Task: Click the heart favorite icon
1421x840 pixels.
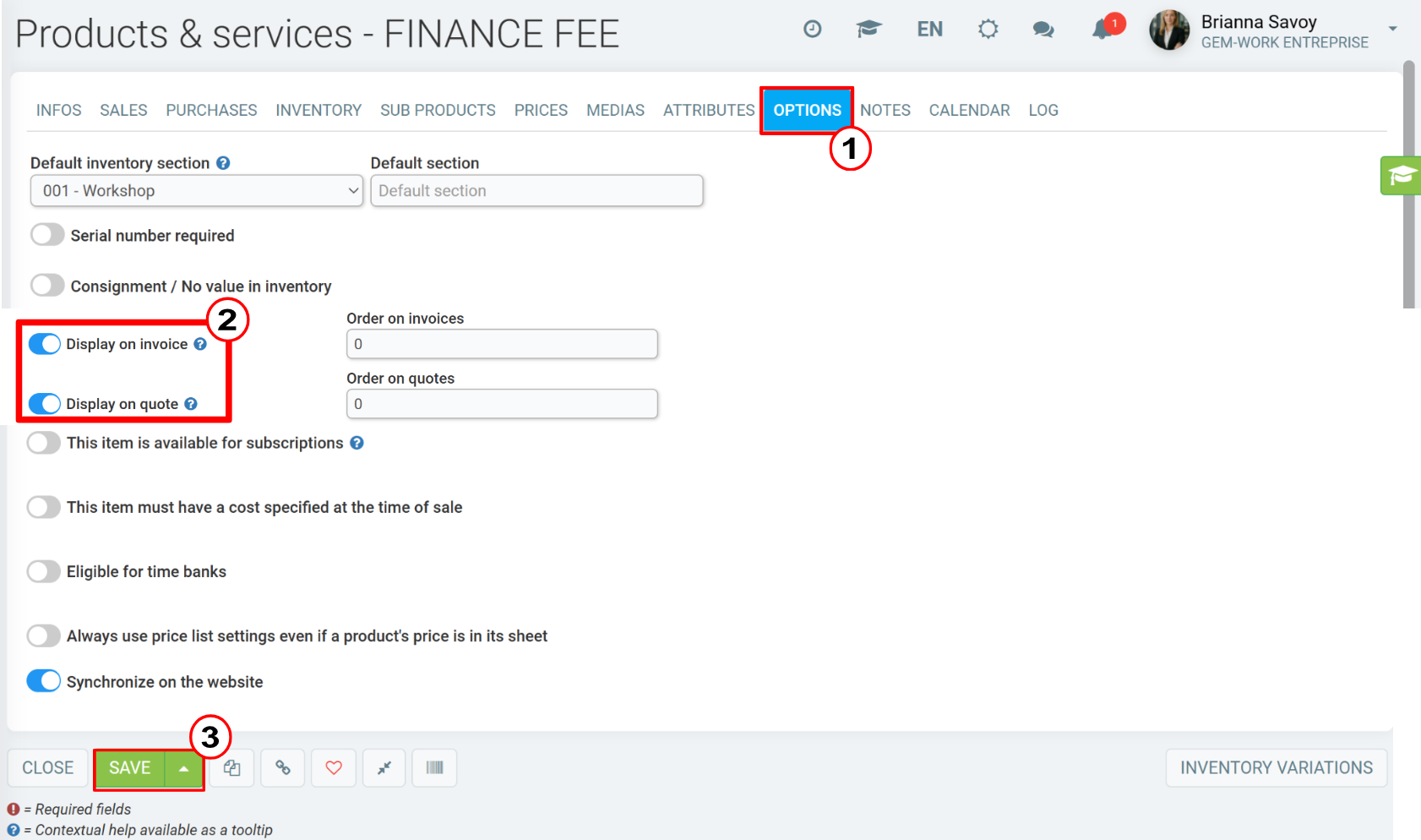Action: point(334,767)
